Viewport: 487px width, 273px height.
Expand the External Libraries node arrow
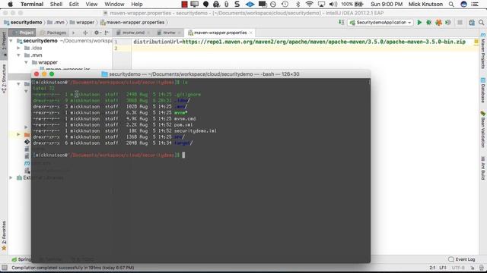[x=11, y=177]
